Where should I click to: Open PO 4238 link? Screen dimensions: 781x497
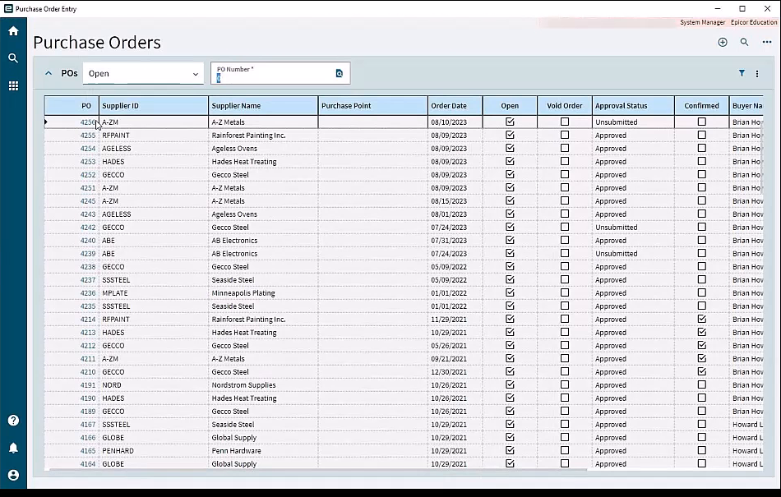pos(88,267)
